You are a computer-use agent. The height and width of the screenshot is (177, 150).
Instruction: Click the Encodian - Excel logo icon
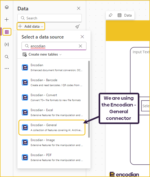click(25, 113)
